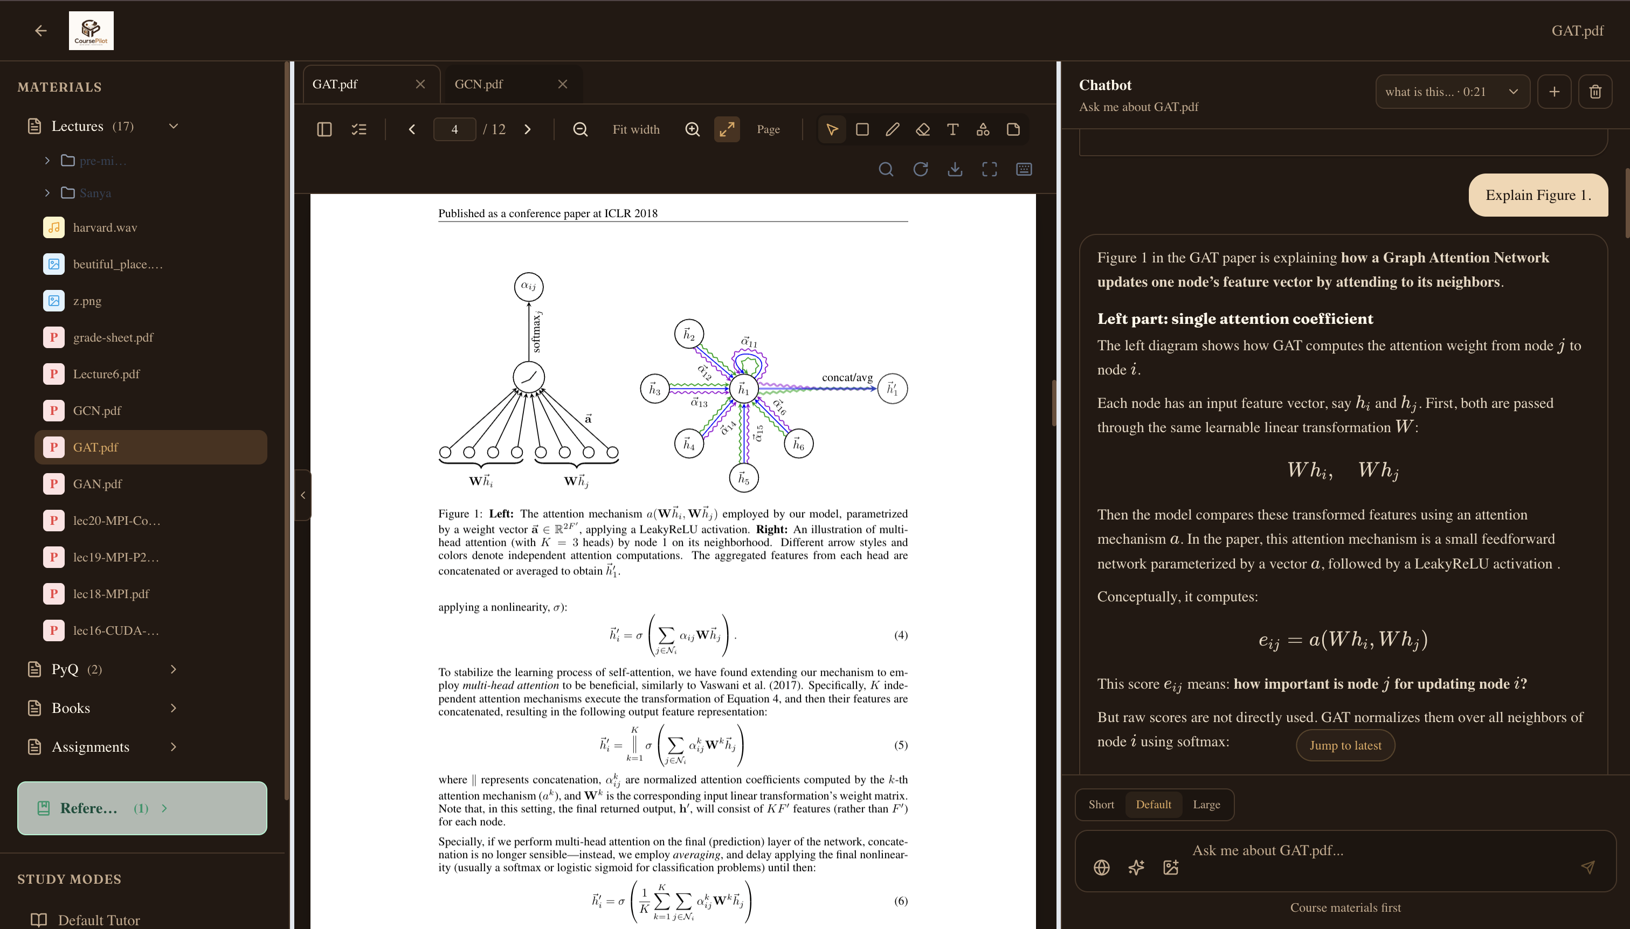
Task: Click the PDF viewer vertical scrollbar
Action: point(1054,403)
